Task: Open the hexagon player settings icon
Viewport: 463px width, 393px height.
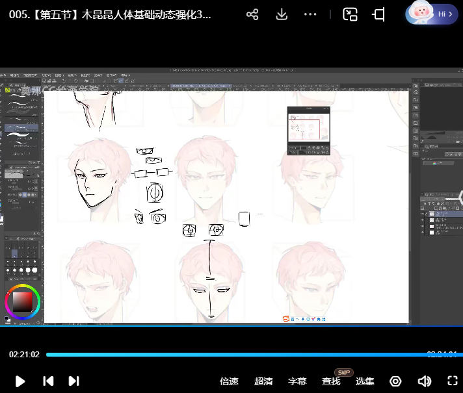Action: click(x=395, y=381)
